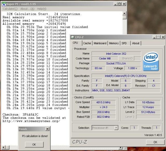
Task: Click the 'Version 1.40.5' text in CPU-Z
Action: (x=153, y=135)
